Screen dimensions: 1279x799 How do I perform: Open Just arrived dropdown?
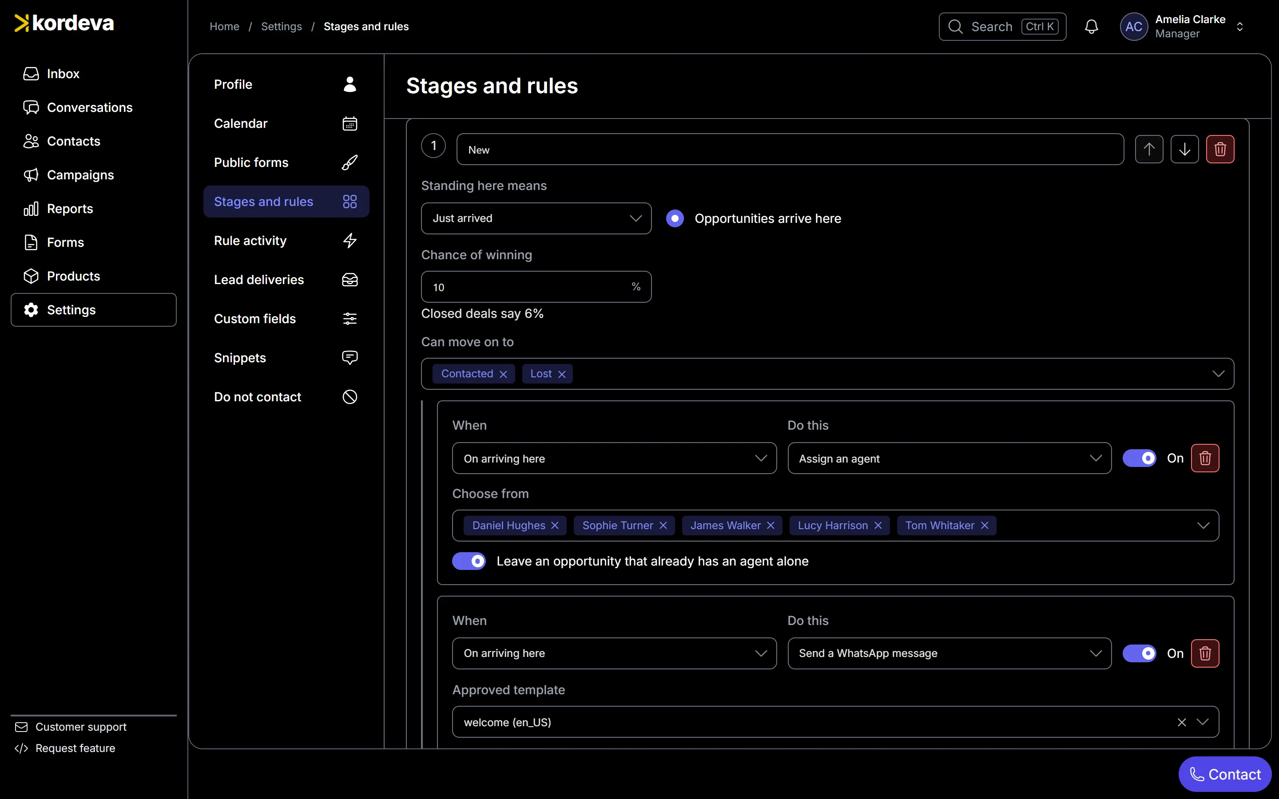[x=536, y=218]
